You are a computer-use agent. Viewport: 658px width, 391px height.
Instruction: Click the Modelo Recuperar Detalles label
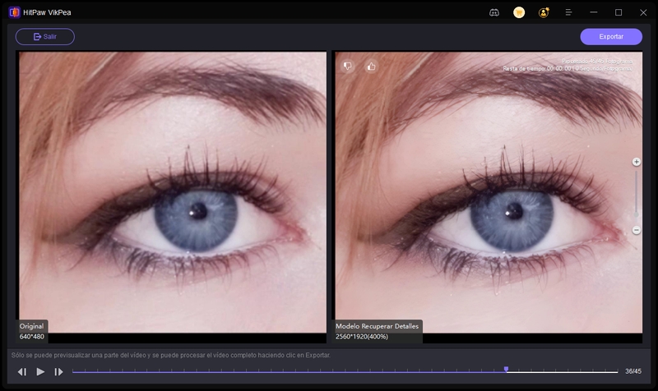(x=378, y=326)
